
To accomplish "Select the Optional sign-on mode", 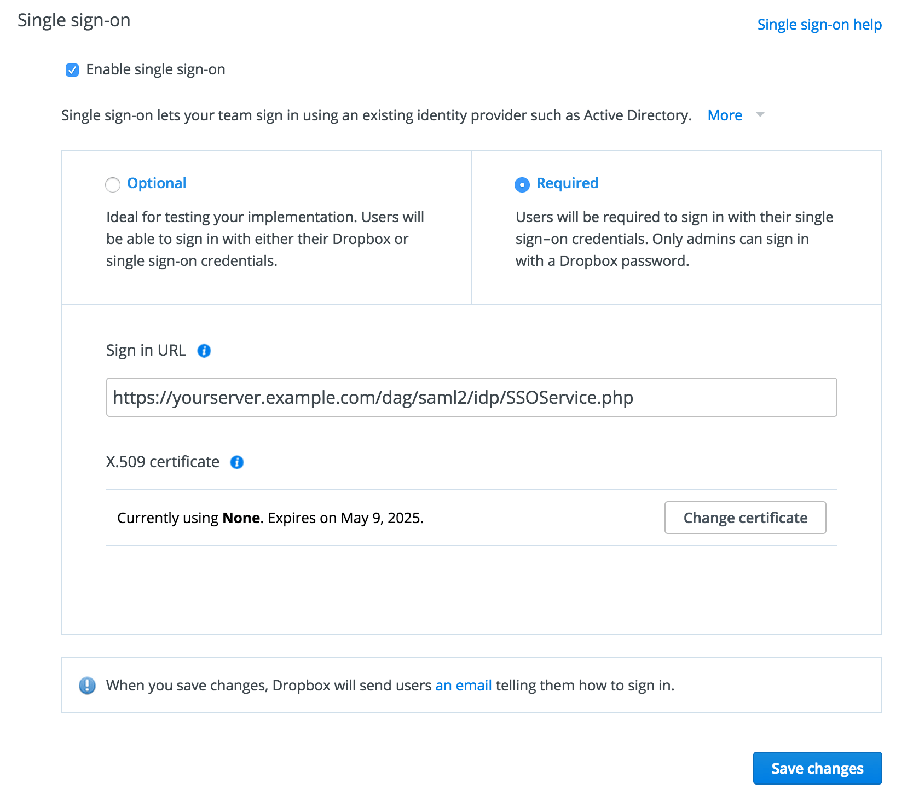I will pos(112,185).
